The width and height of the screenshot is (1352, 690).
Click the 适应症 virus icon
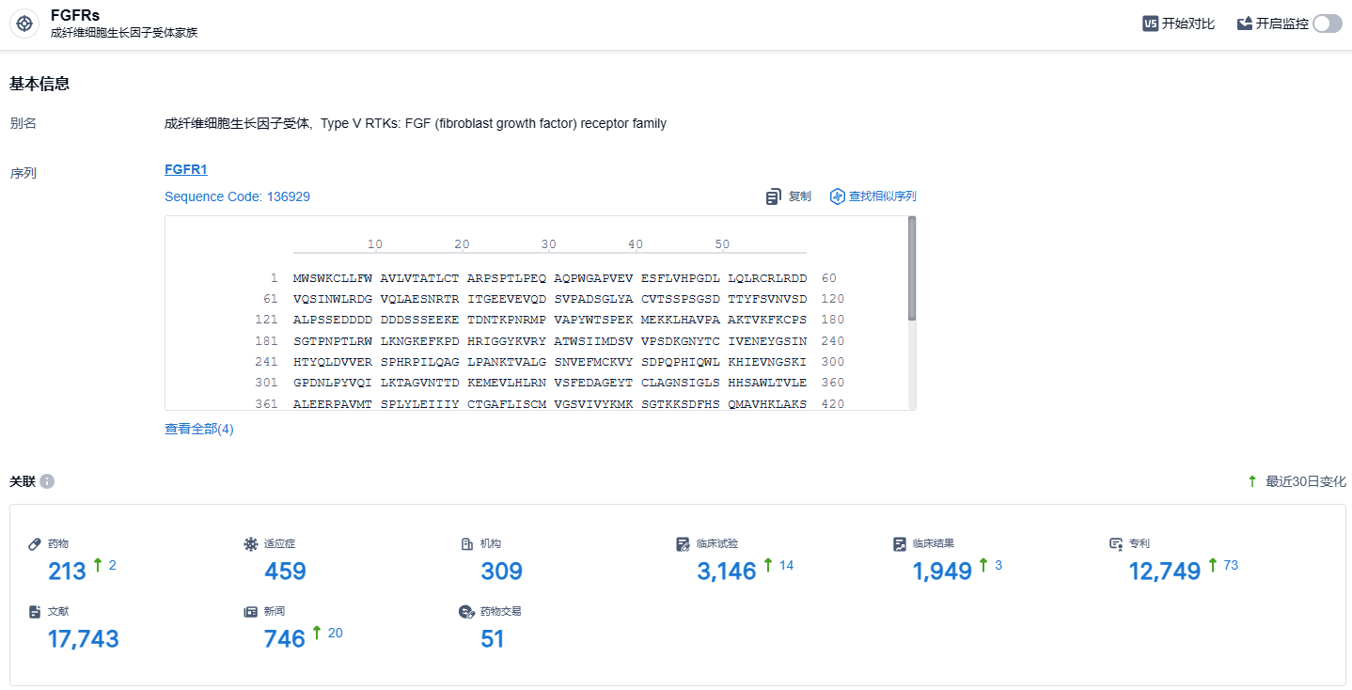point(250,543)
